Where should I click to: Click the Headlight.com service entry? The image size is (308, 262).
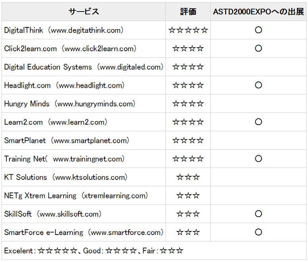point(64,85)
